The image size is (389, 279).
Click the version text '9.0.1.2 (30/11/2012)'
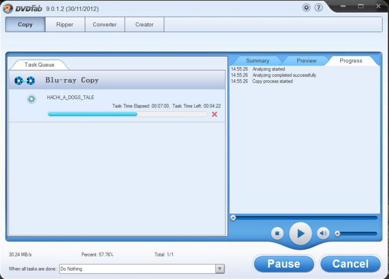pyautogui.click(x=72, y=9)
